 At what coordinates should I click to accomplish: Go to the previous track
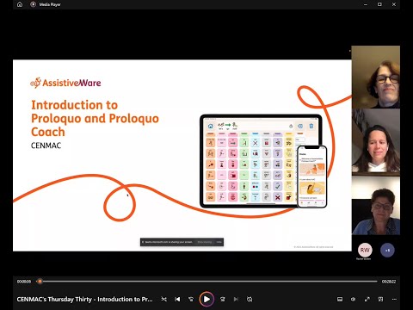(x=177, y=299)
